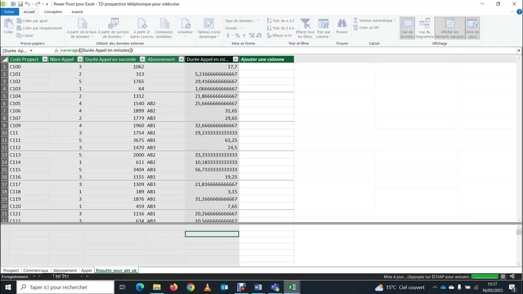This screenshot has height=294, width=523.
Task: Open Code Propect column filter arrow
Action: (x=45, y=59)
